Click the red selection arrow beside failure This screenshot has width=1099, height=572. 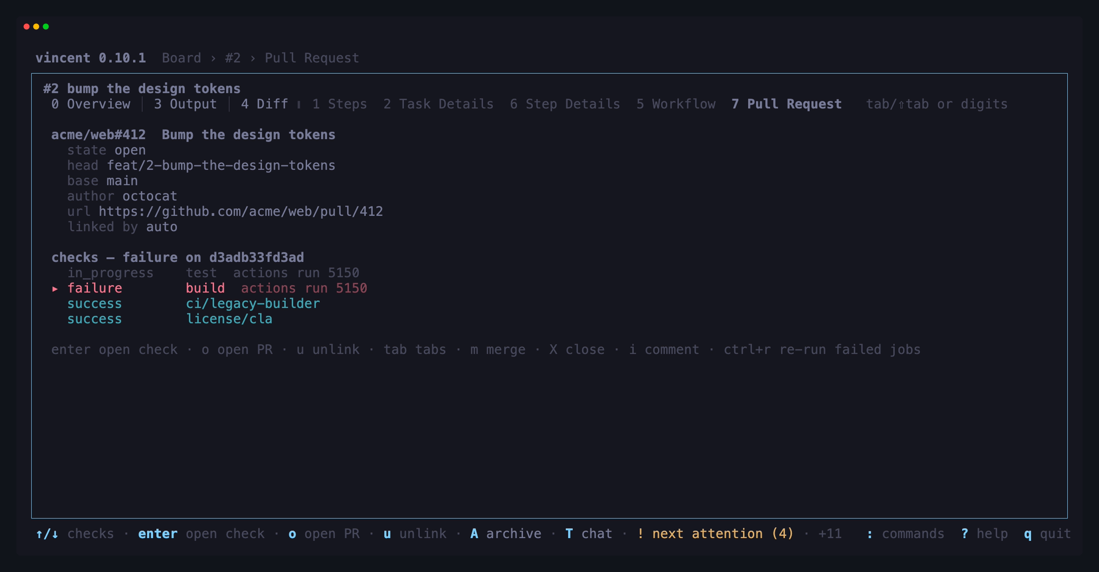coord(55,289)
